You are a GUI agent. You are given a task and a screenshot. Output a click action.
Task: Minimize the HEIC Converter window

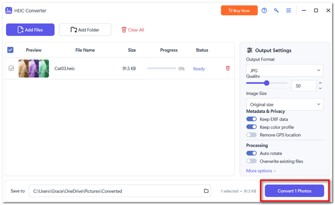(x=304, y=10)
